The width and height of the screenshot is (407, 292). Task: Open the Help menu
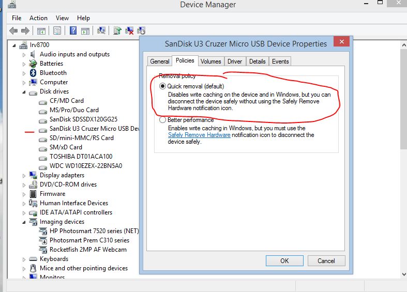[83, 18]
